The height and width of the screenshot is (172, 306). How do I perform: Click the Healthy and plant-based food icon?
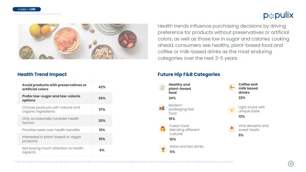[162, 87]
